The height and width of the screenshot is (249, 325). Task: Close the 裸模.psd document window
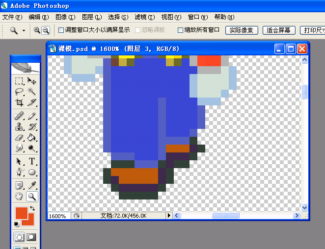point(302,49)
